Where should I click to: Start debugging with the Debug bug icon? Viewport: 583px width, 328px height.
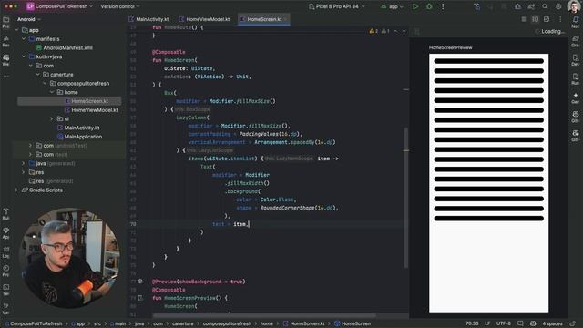429,6
